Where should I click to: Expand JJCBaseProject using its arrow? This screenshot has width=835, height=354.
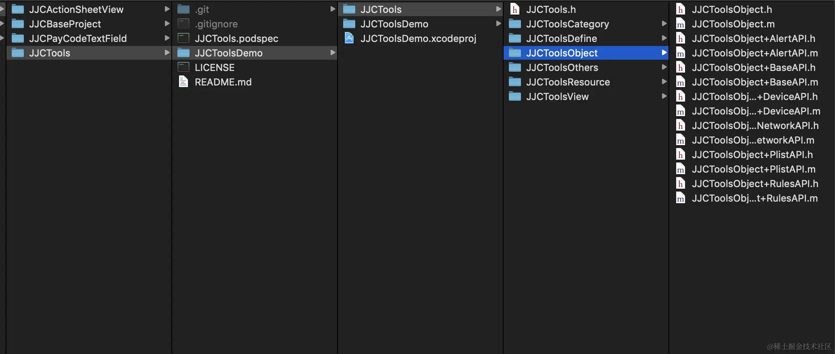(167, 23)
